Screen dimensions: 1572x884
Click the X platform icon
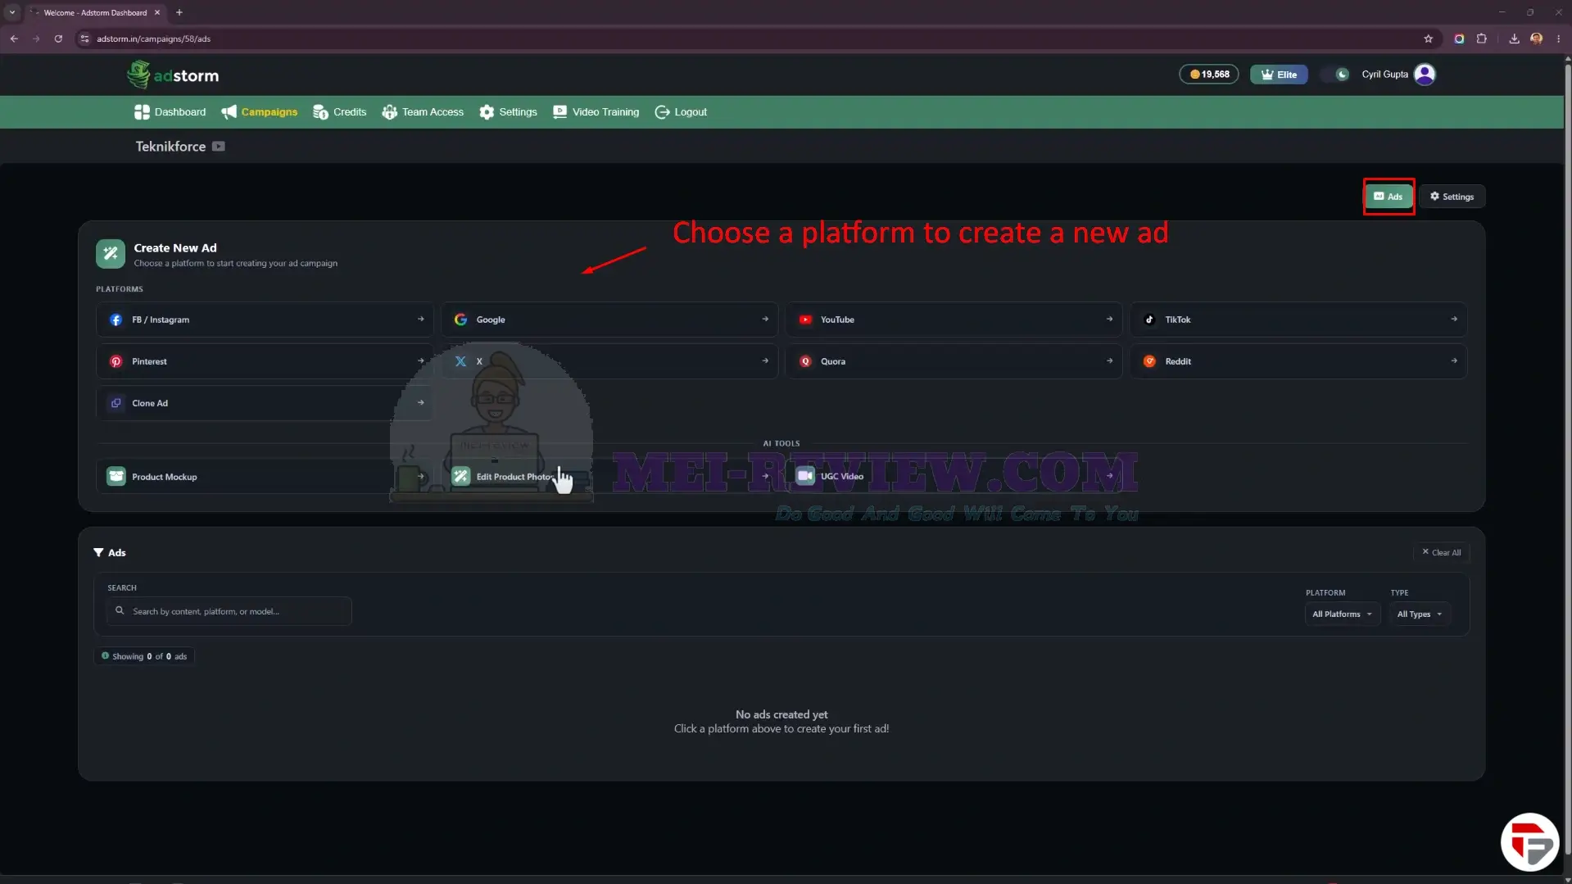click(461, 361)
